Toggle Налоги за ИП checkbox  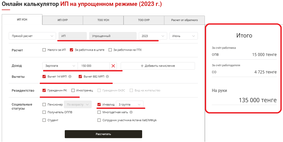pos(44,50)
